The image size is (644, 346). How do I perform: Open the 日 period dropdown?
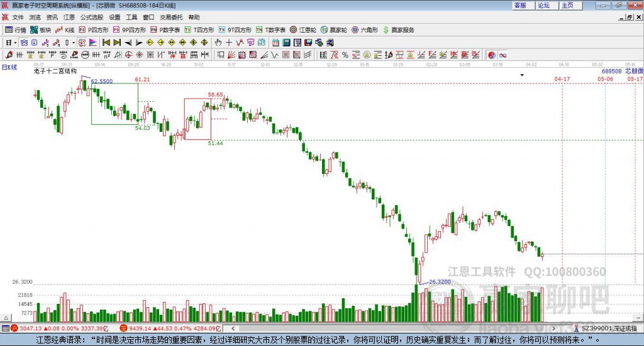click(x=11, y=43)
